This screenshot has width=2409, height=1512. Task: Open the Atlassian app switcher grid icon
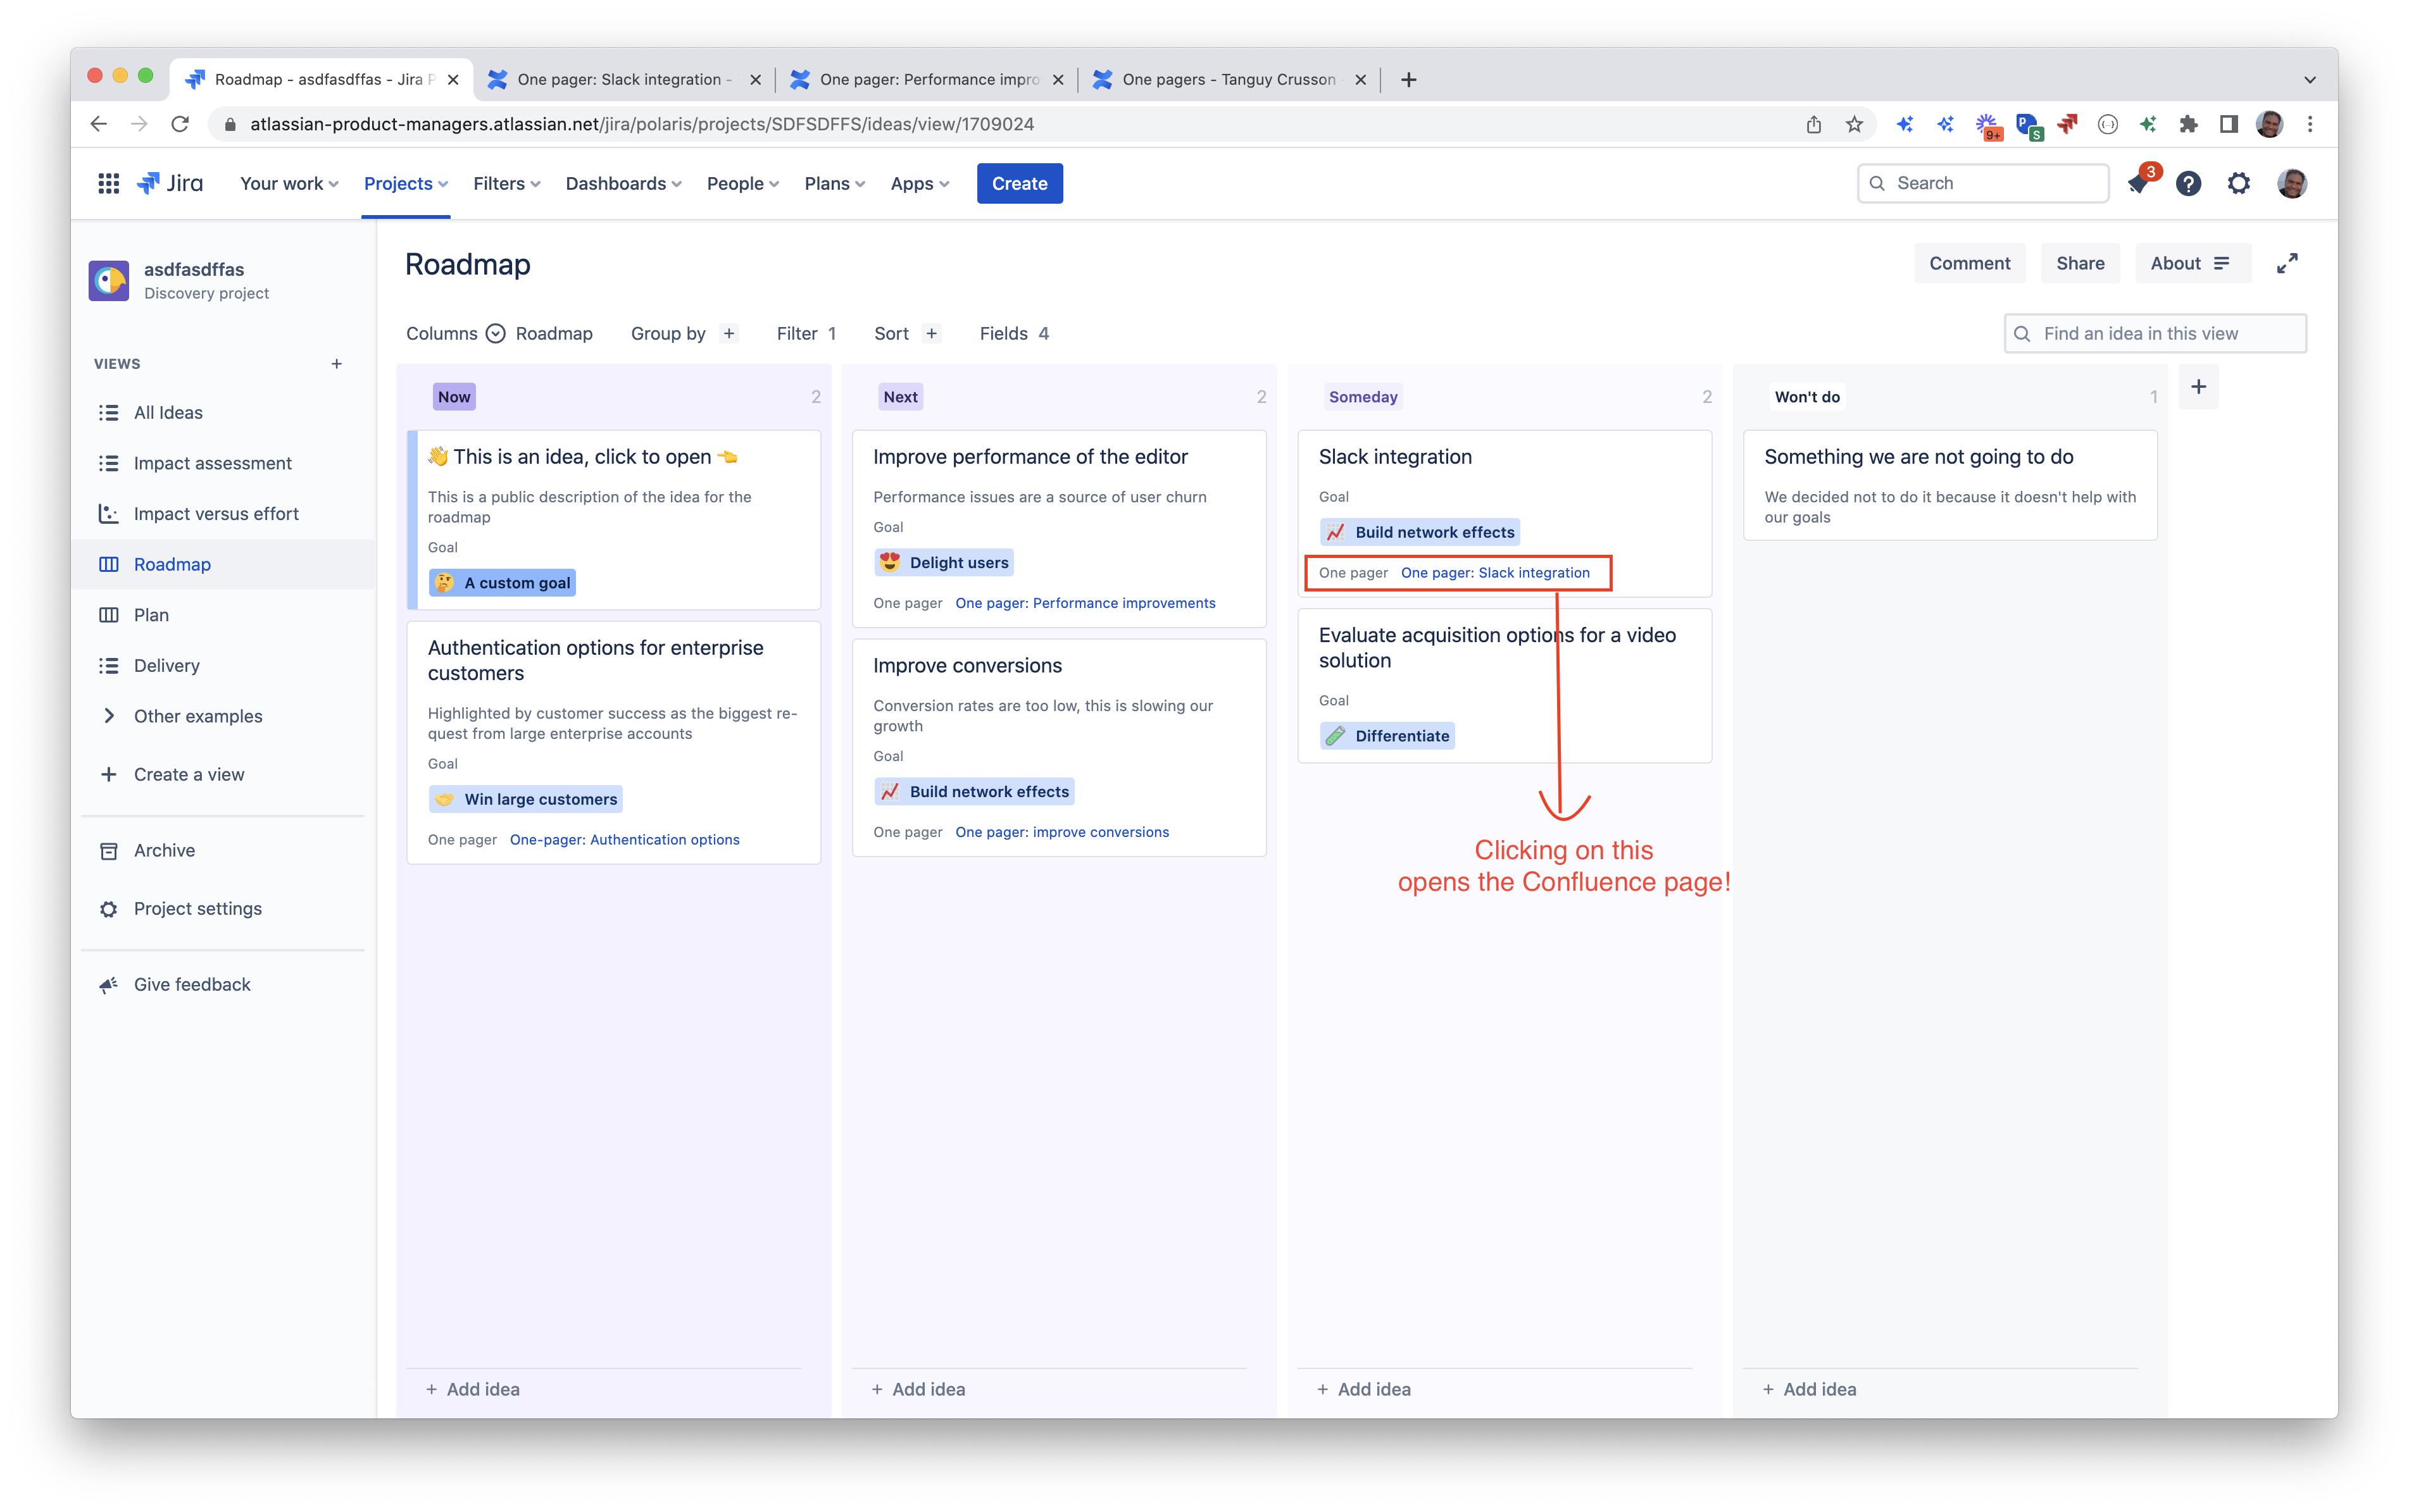tap(108, 183)
